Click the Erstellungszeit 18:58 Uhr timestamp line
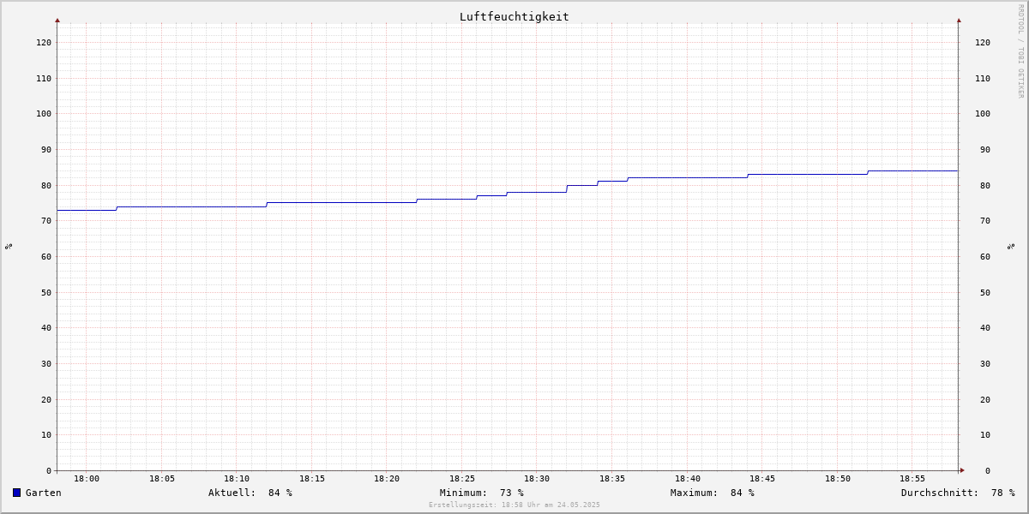The height and width of the screenshot is (514, 1029). [x=514, y=505]
